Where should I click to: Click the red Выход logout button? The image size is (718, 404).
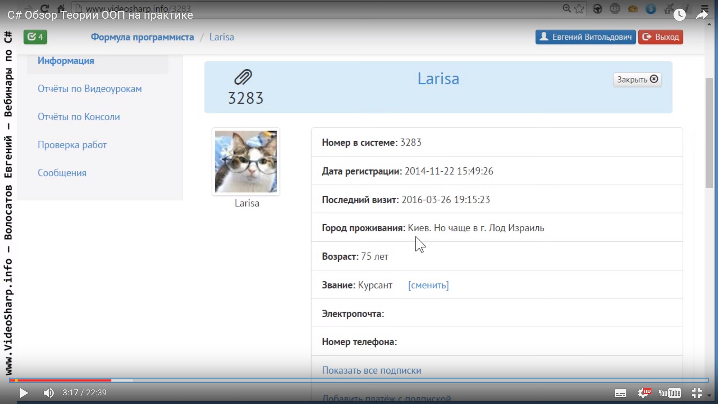[661, 37]
